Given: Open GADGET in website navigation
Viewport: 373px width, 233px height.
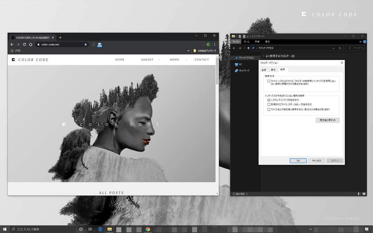Looking at the screenshot, I should point(147,60).
